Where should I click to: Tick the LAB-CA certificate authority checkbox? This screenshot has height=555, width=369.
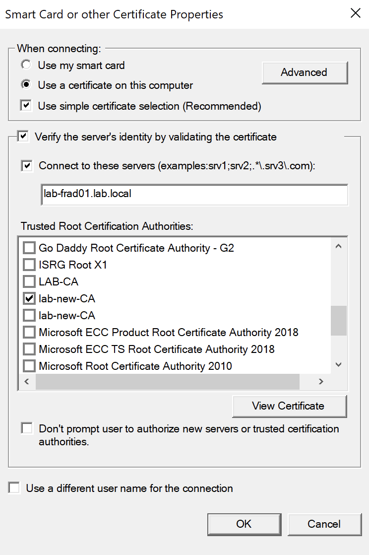30,281
